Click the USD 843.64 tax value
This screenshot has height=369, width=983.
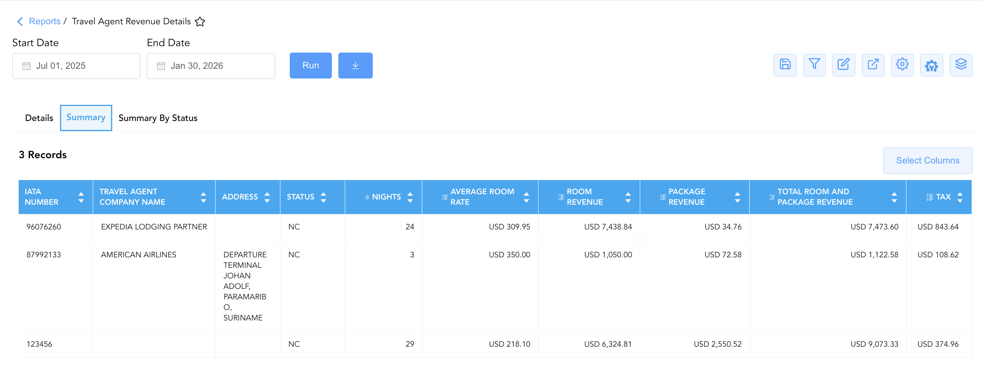pos(938,227)
